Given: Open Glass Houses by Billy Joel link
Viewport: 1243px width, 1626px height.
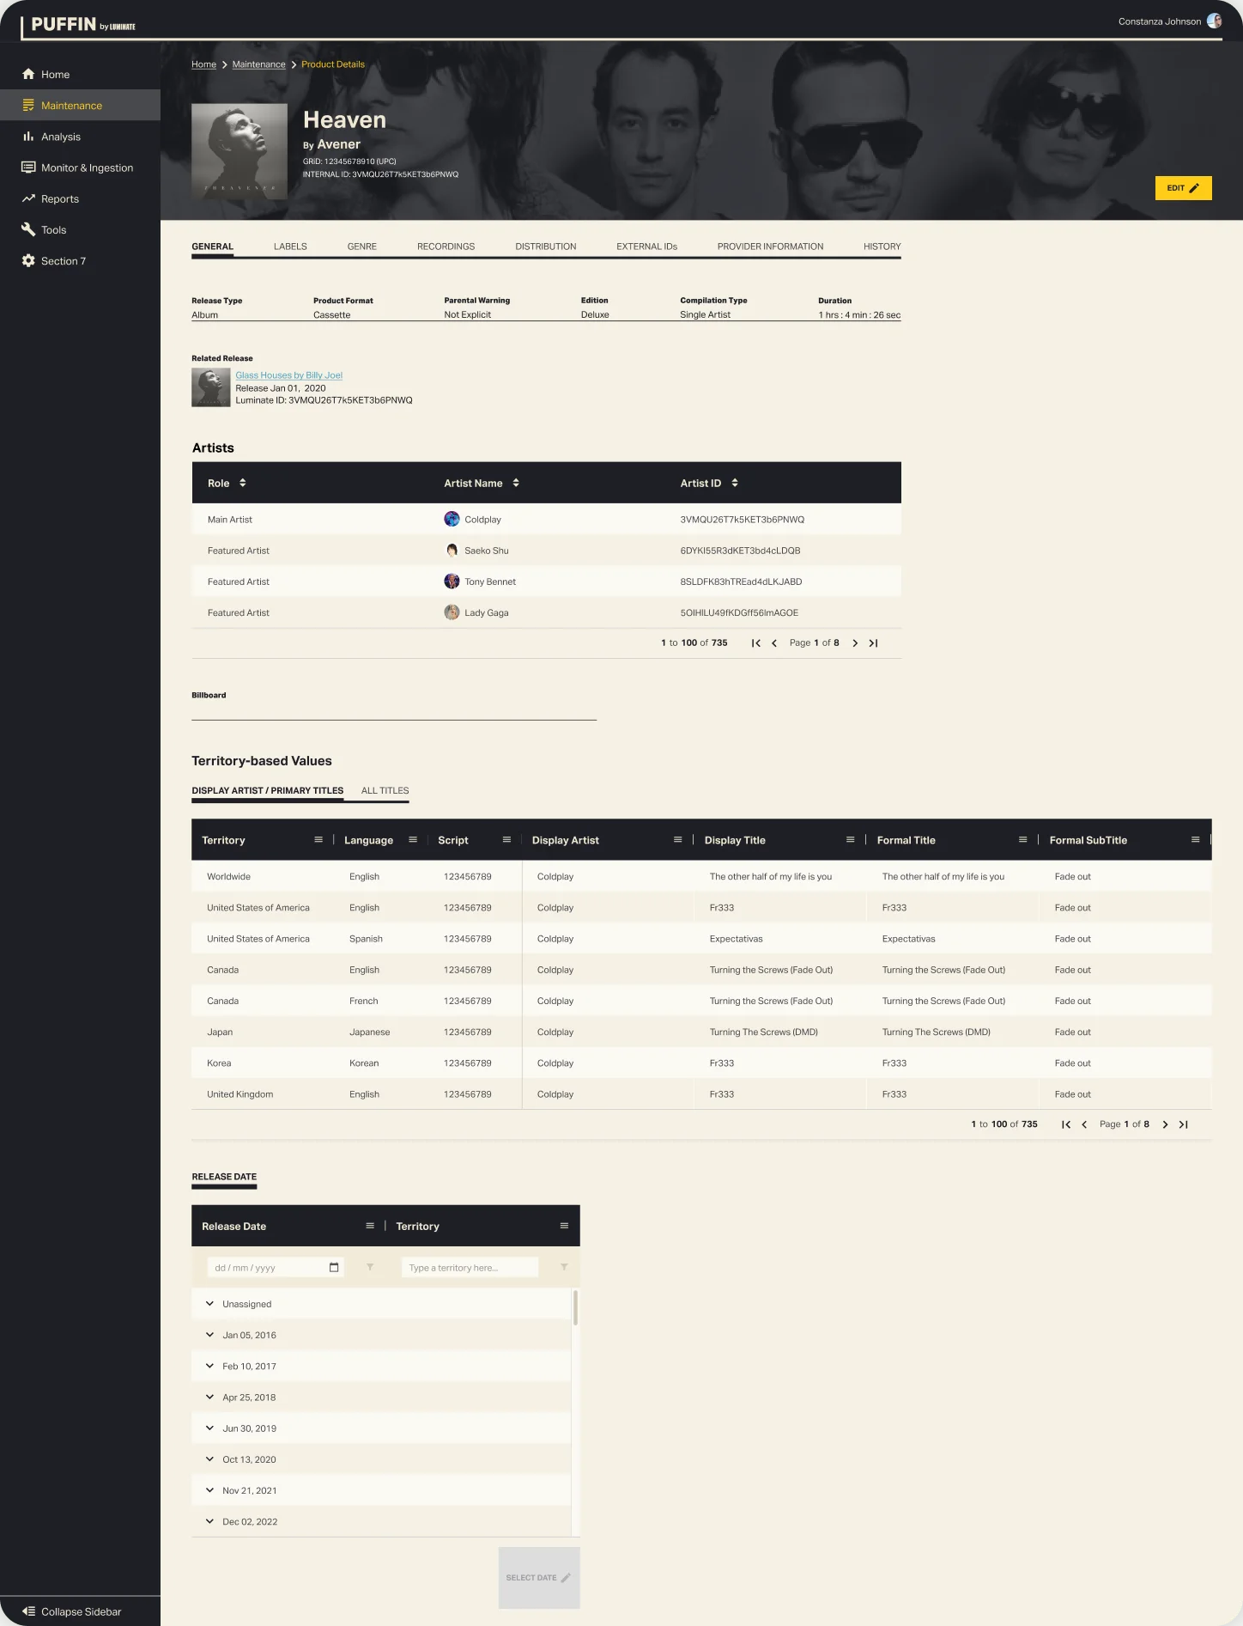Looking at the screenshot, I should (289, 375).
